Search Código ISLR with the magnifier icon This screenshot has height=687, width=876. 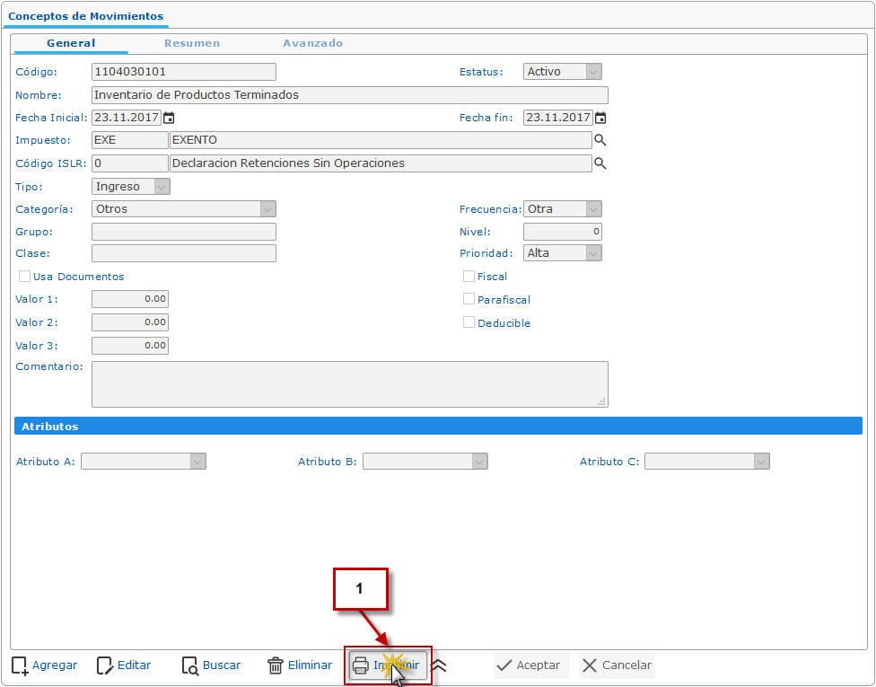600,163
